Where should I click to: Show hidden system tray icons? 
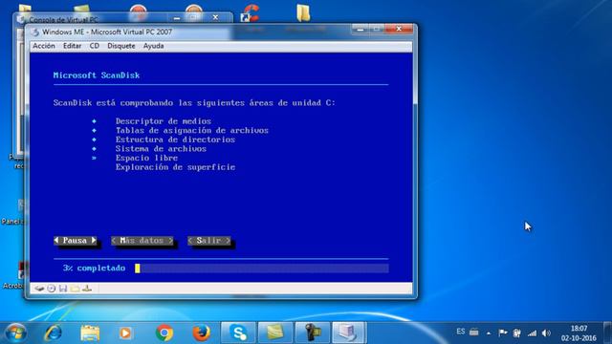click(489, 333)
